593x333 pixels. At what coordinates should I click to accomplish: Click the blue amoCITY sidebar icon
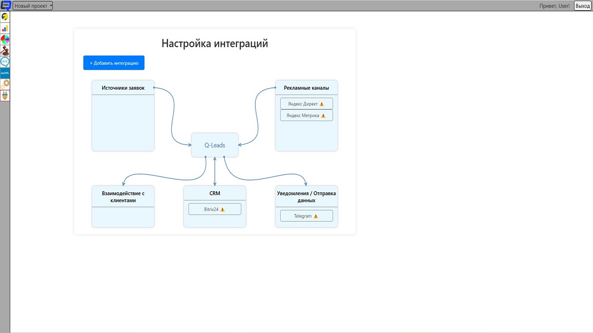point(5,73)
